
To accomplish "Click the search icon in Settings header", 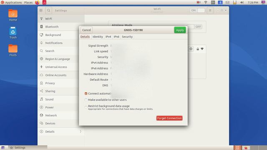I will (x=48, y=10).
